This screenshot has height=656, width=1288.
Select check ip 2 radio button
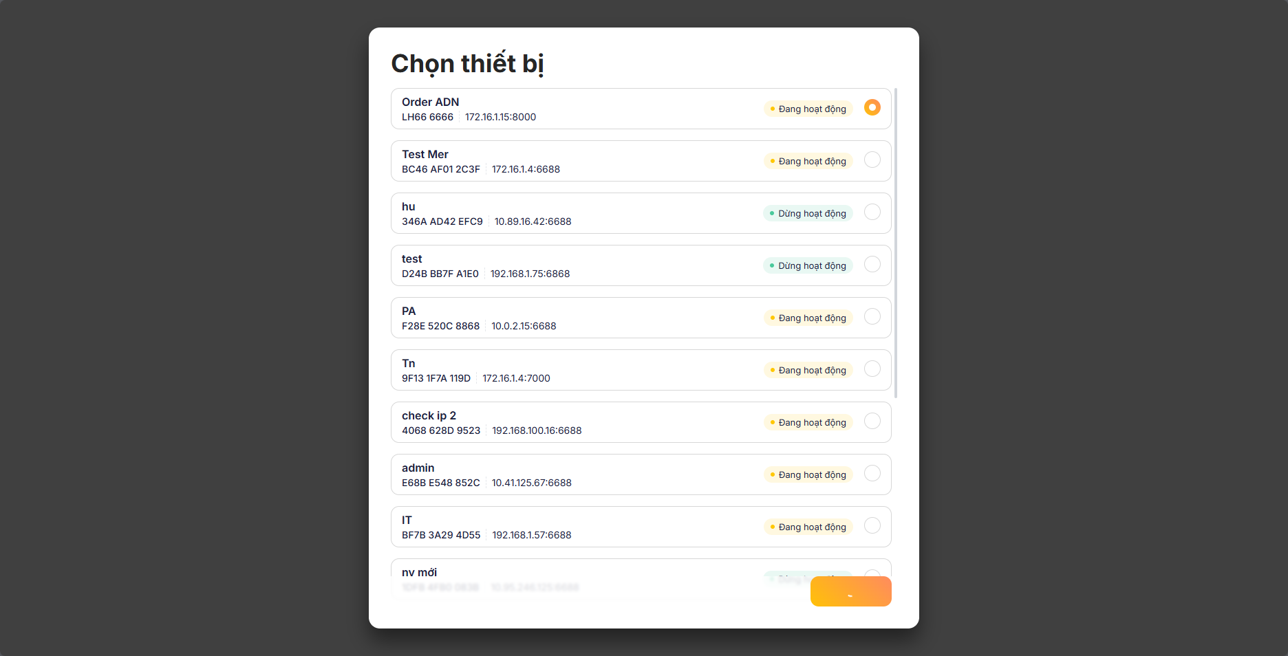[872, 421]
